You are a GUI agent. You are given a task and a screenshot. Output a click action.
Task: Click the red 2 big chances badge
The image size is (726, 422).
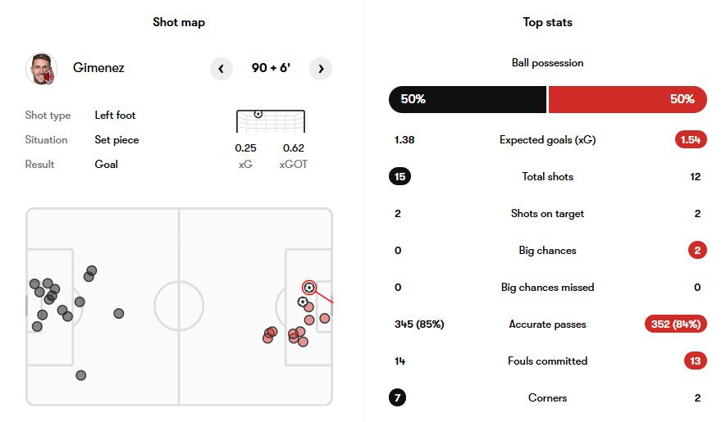697,250
